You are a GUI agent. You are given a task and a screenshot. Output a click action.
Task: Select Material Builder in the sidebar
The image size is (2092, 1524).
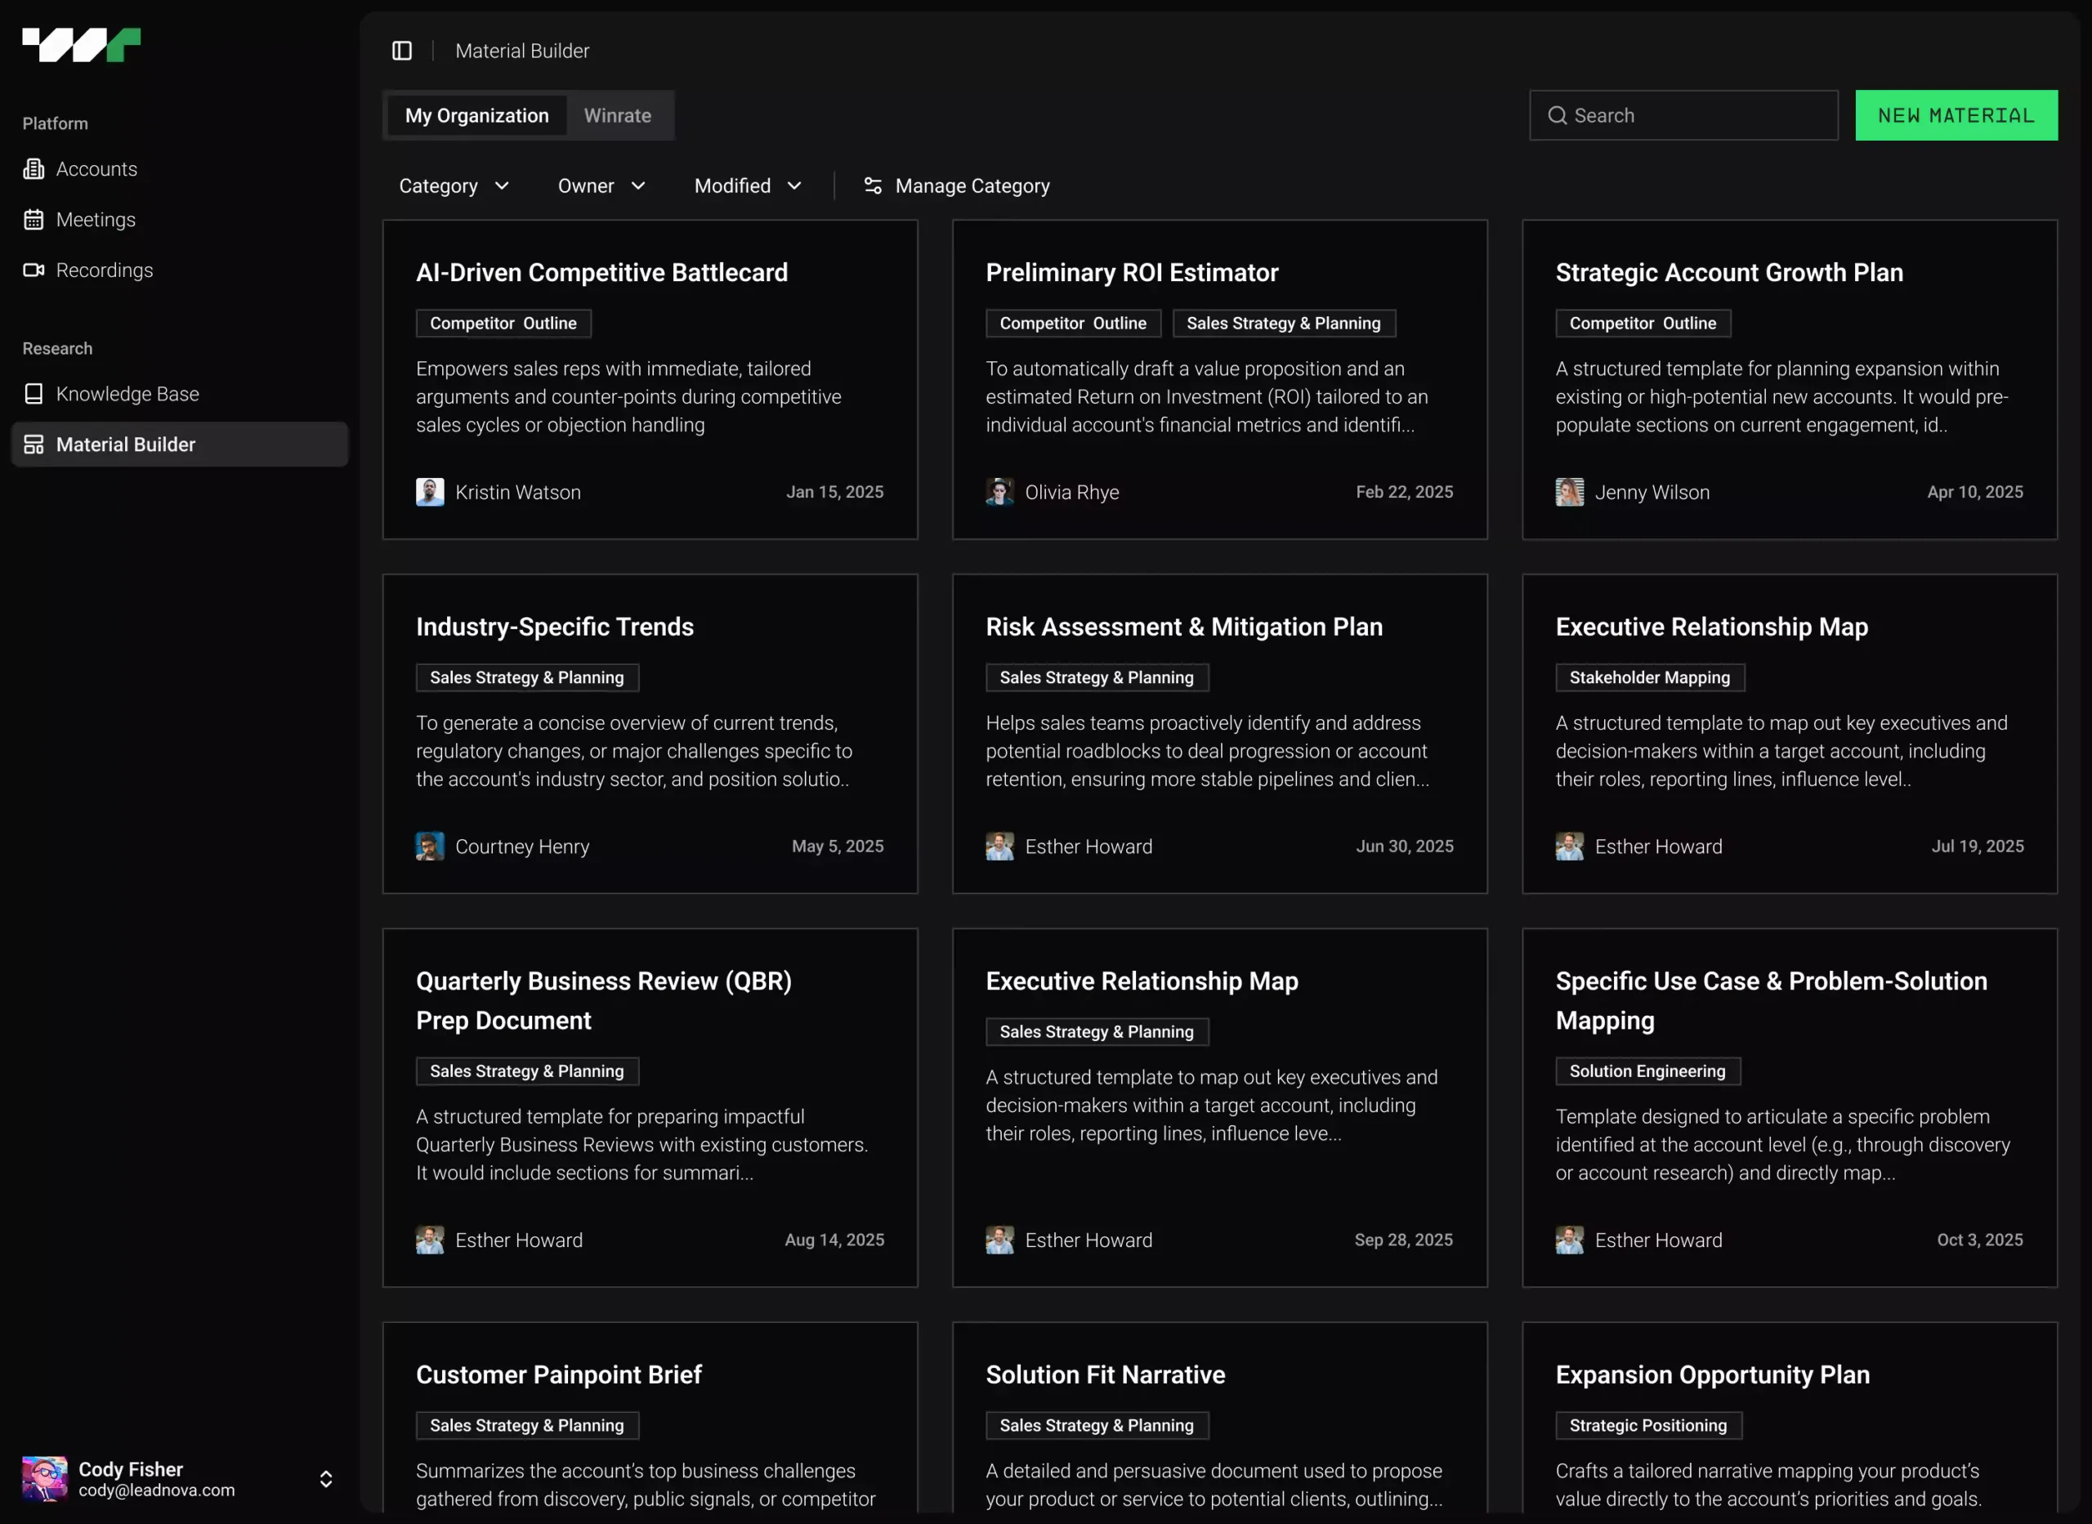(180, 445)
